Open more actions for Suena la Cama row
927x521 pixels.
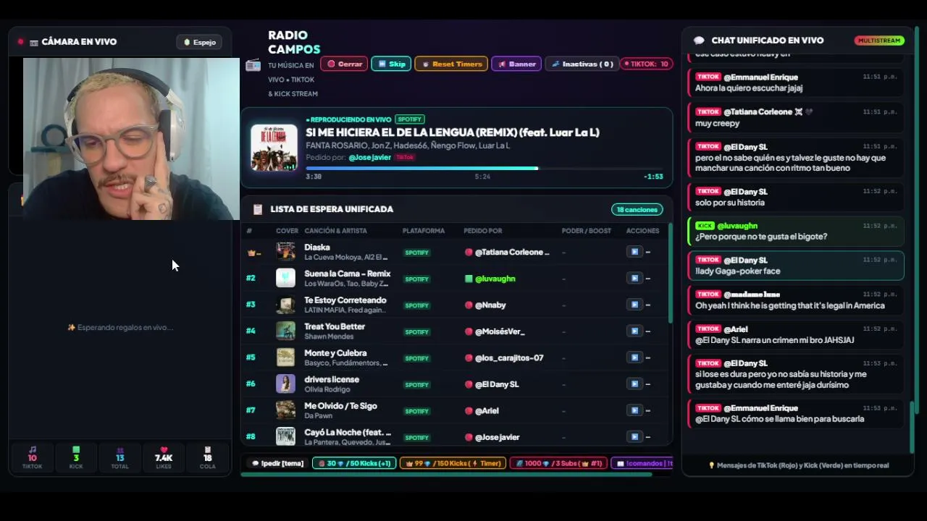pos(648,279)
